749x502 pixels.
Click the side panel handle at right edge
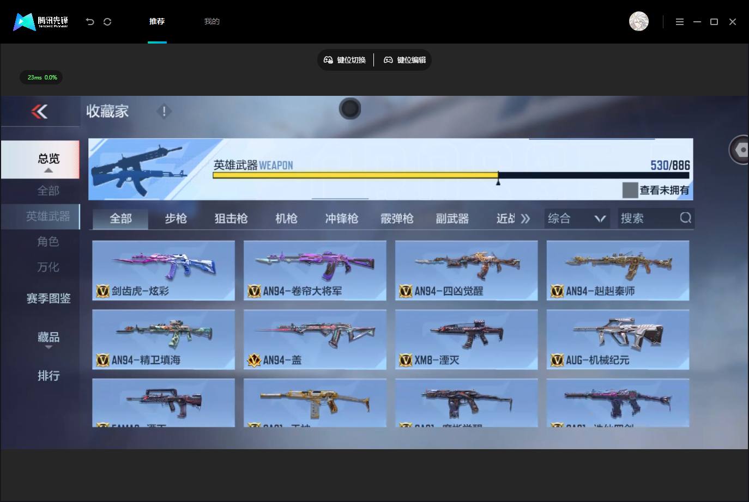[x=739, y=150]
